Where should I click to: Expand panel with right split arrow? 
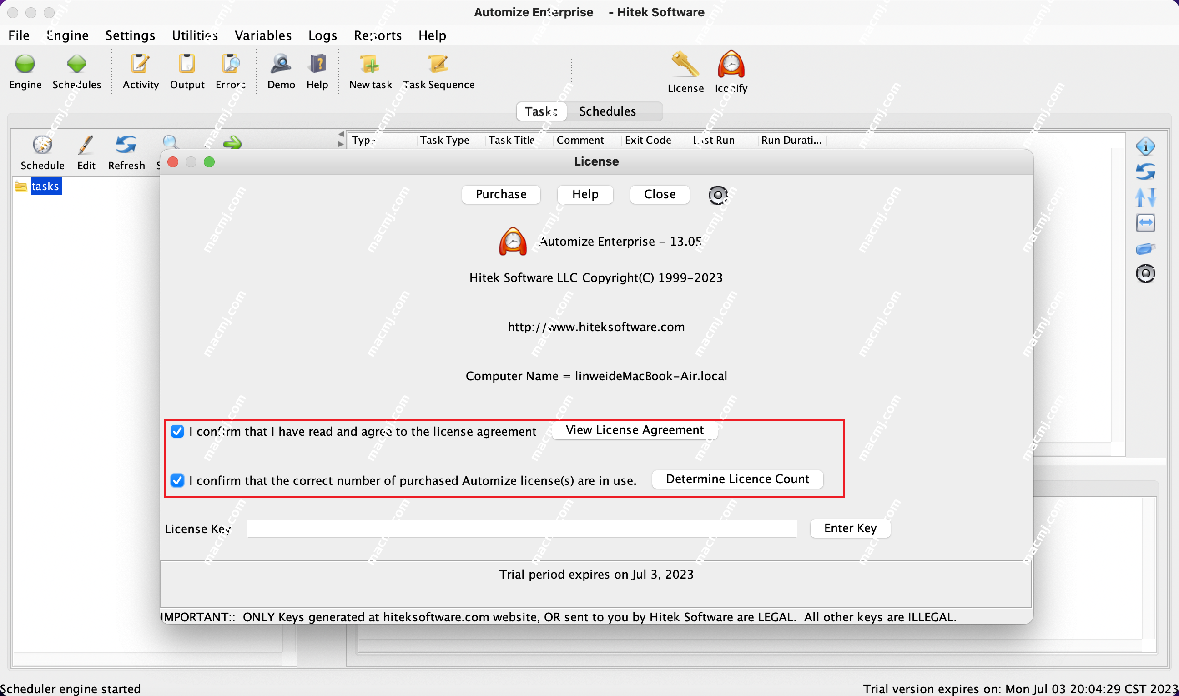341,144
